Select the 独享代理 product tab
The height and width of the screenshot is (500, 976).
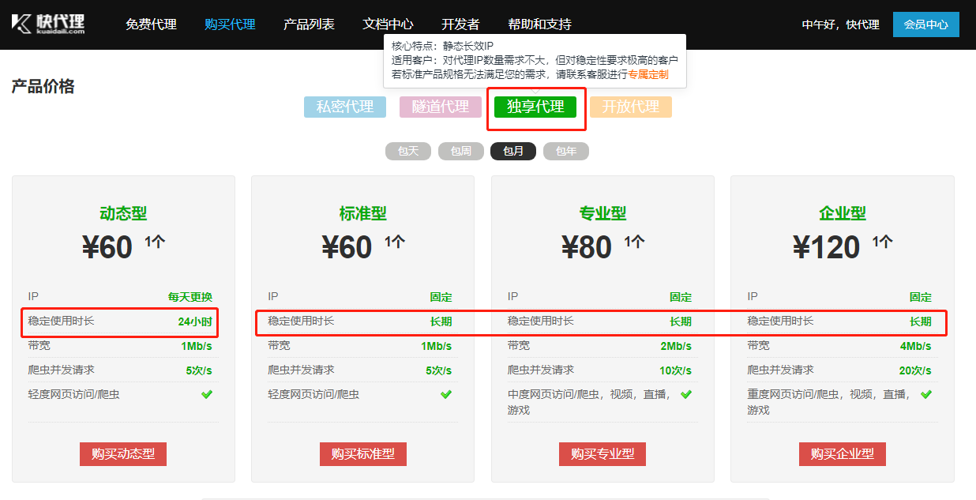tap(535, 107)
